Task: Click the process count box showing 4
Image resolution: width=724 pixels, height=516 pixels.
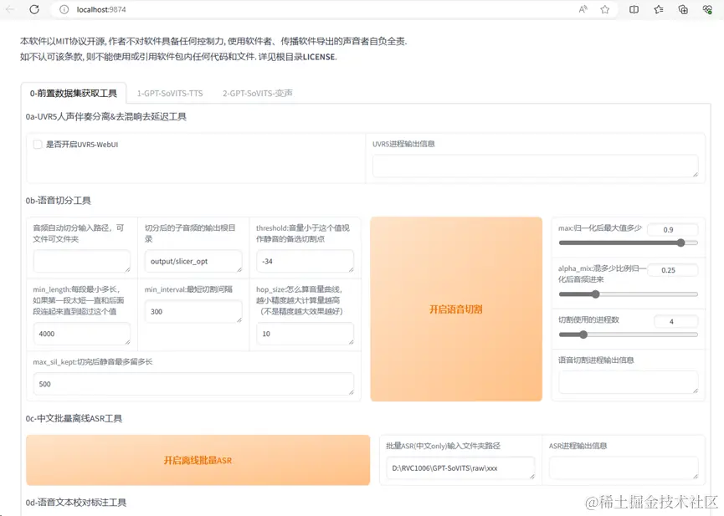Action: (676, 321)
